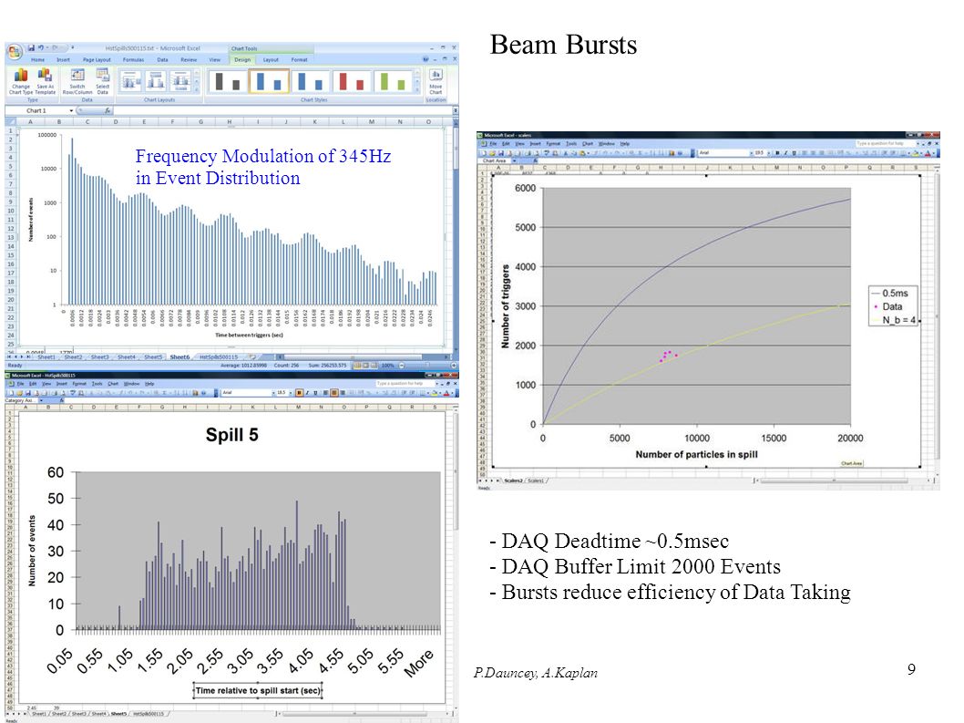Image resolution: width=964 pixels, height=723 pixels.
Task: Click the Spill 5 chart title
Action: [231, 435]
